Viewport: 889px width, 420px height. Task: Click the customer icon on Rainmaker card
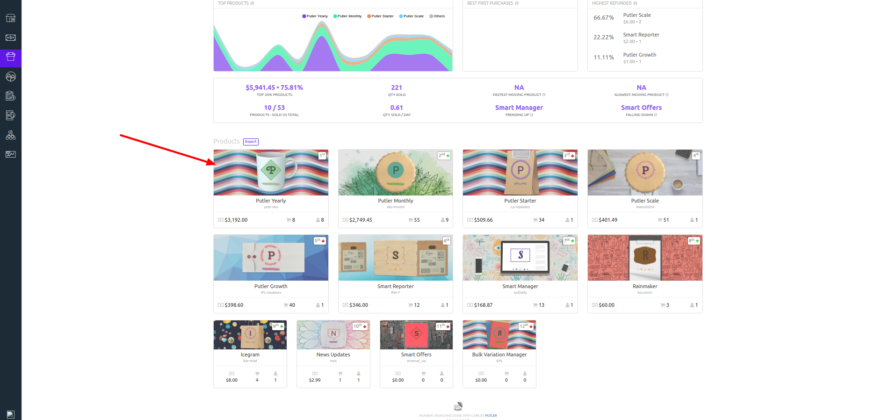(692, 305)
